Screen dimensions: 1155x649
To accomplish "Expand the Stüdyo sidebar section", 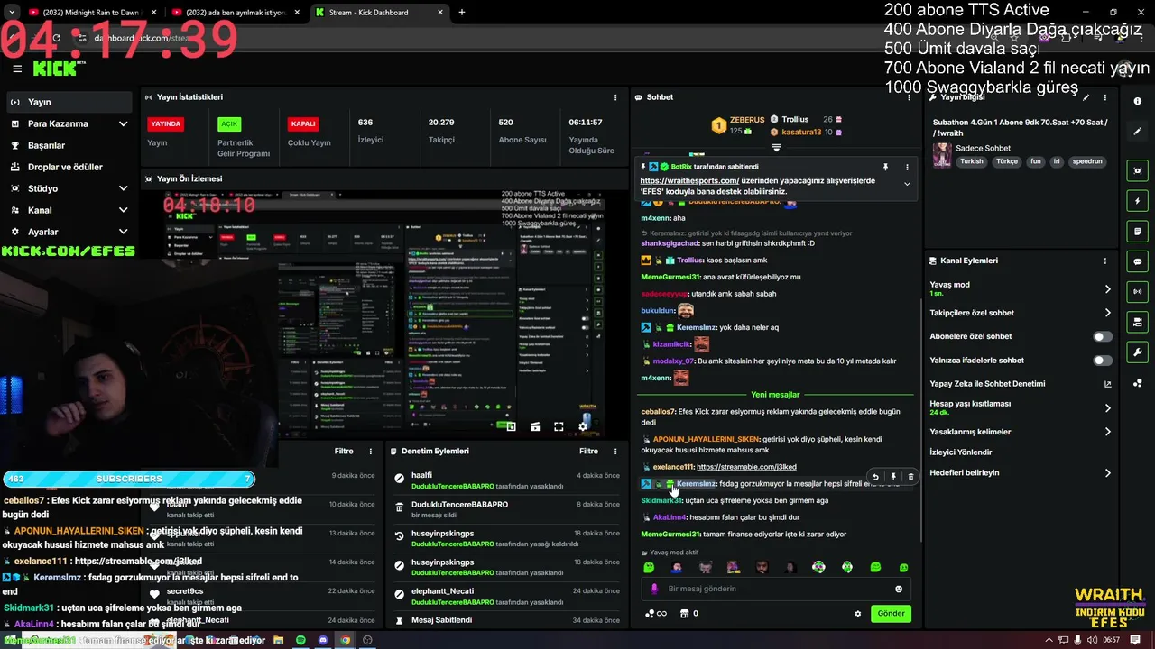I will coord(68,188).
